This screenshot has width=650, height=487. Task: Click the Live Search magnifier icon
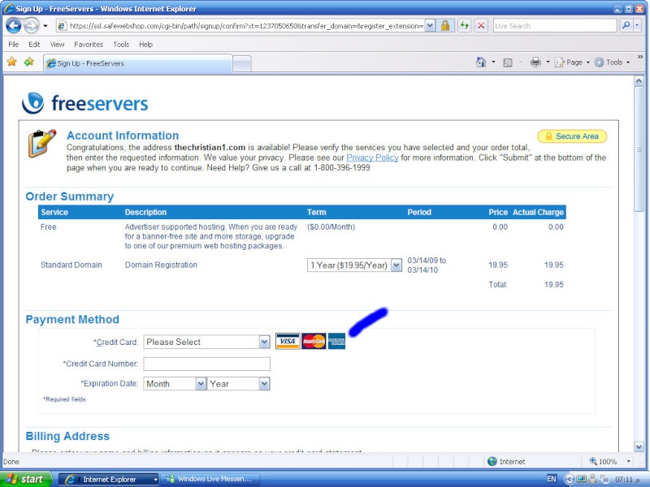tap(626, 25)
